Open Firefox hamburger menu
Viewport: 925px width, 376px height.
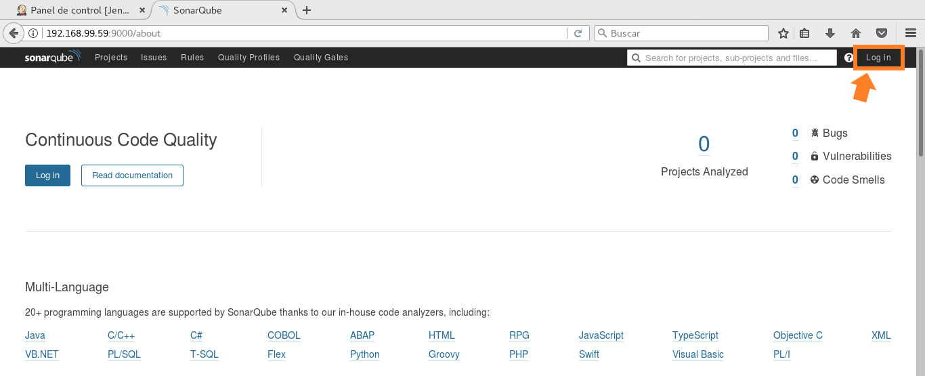911,33
